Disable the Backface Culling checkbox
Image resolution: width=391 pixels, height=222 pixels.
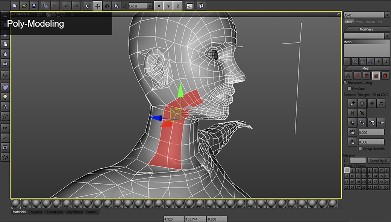(x=346, y=82)
